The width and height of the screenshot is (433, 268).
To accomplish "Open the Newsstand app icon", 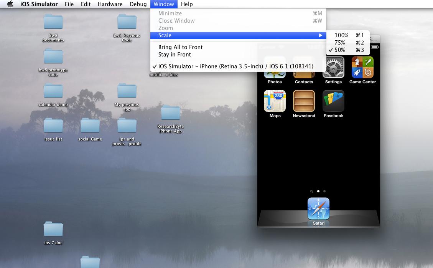I will click(x=304, y=101).
